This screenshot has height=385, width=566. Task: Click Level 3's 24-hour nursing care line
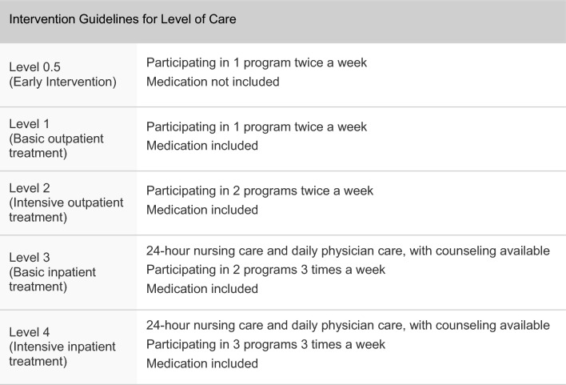[x=348, y=251]
